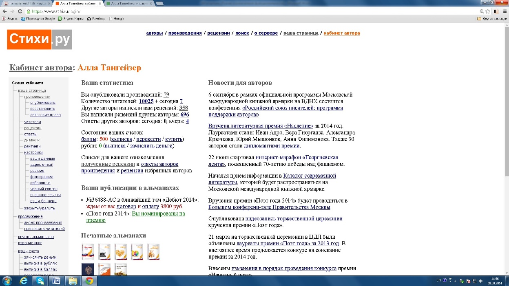Open a new browser tab
Viewport: 509px width, 286px height.
coord(159,3)
